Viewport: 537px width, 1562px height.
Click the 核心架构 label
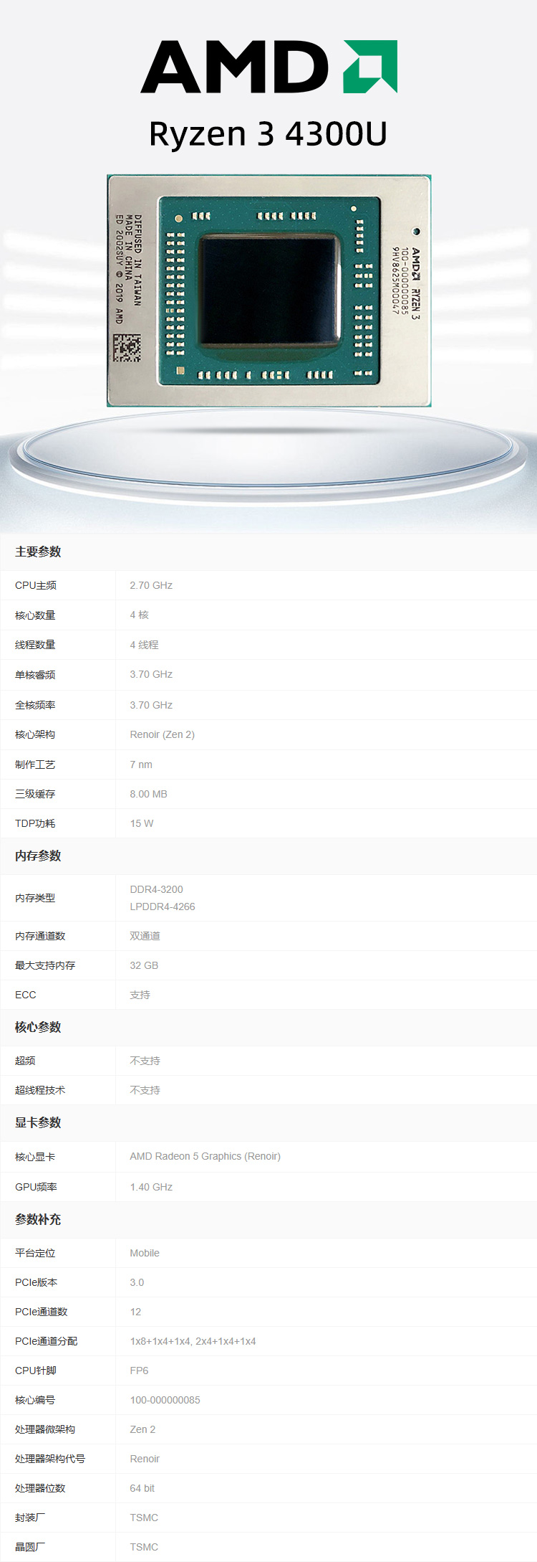pyautogui.click(x=35, y=734)
